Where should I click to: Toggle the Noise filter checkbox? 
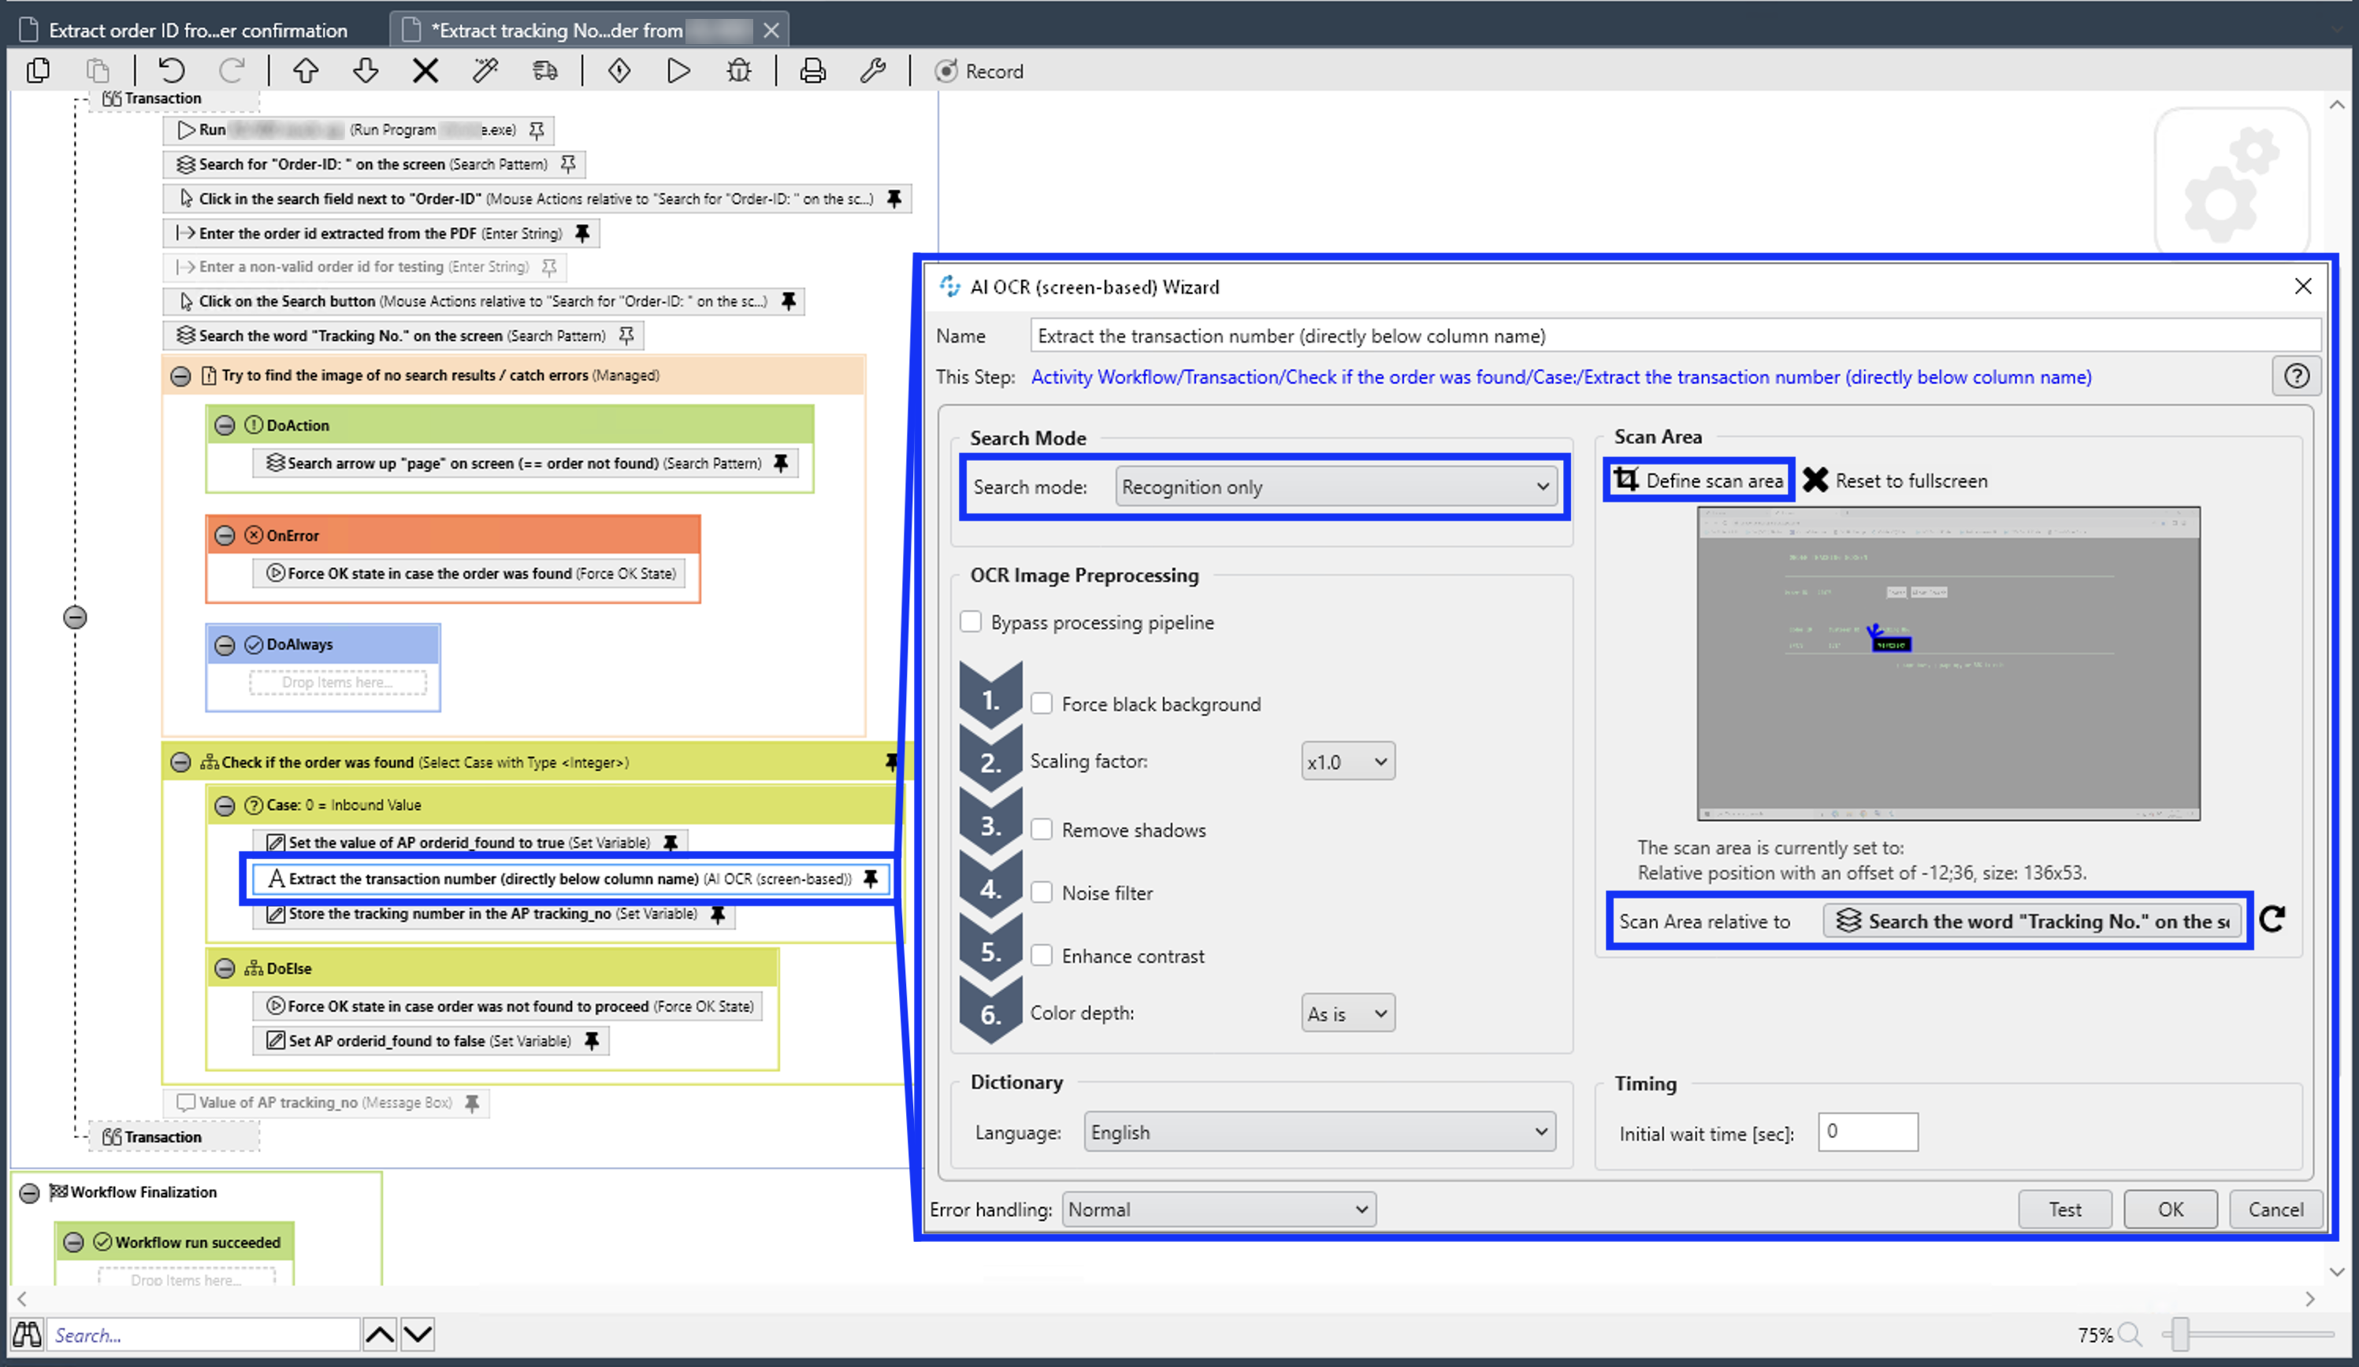tap(1041, 893)
